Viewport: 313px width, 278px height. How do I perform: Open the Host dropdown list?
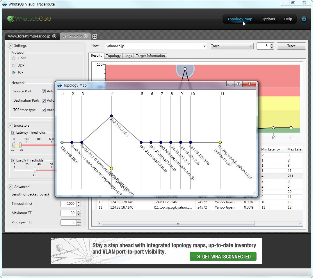click(204, 46)
